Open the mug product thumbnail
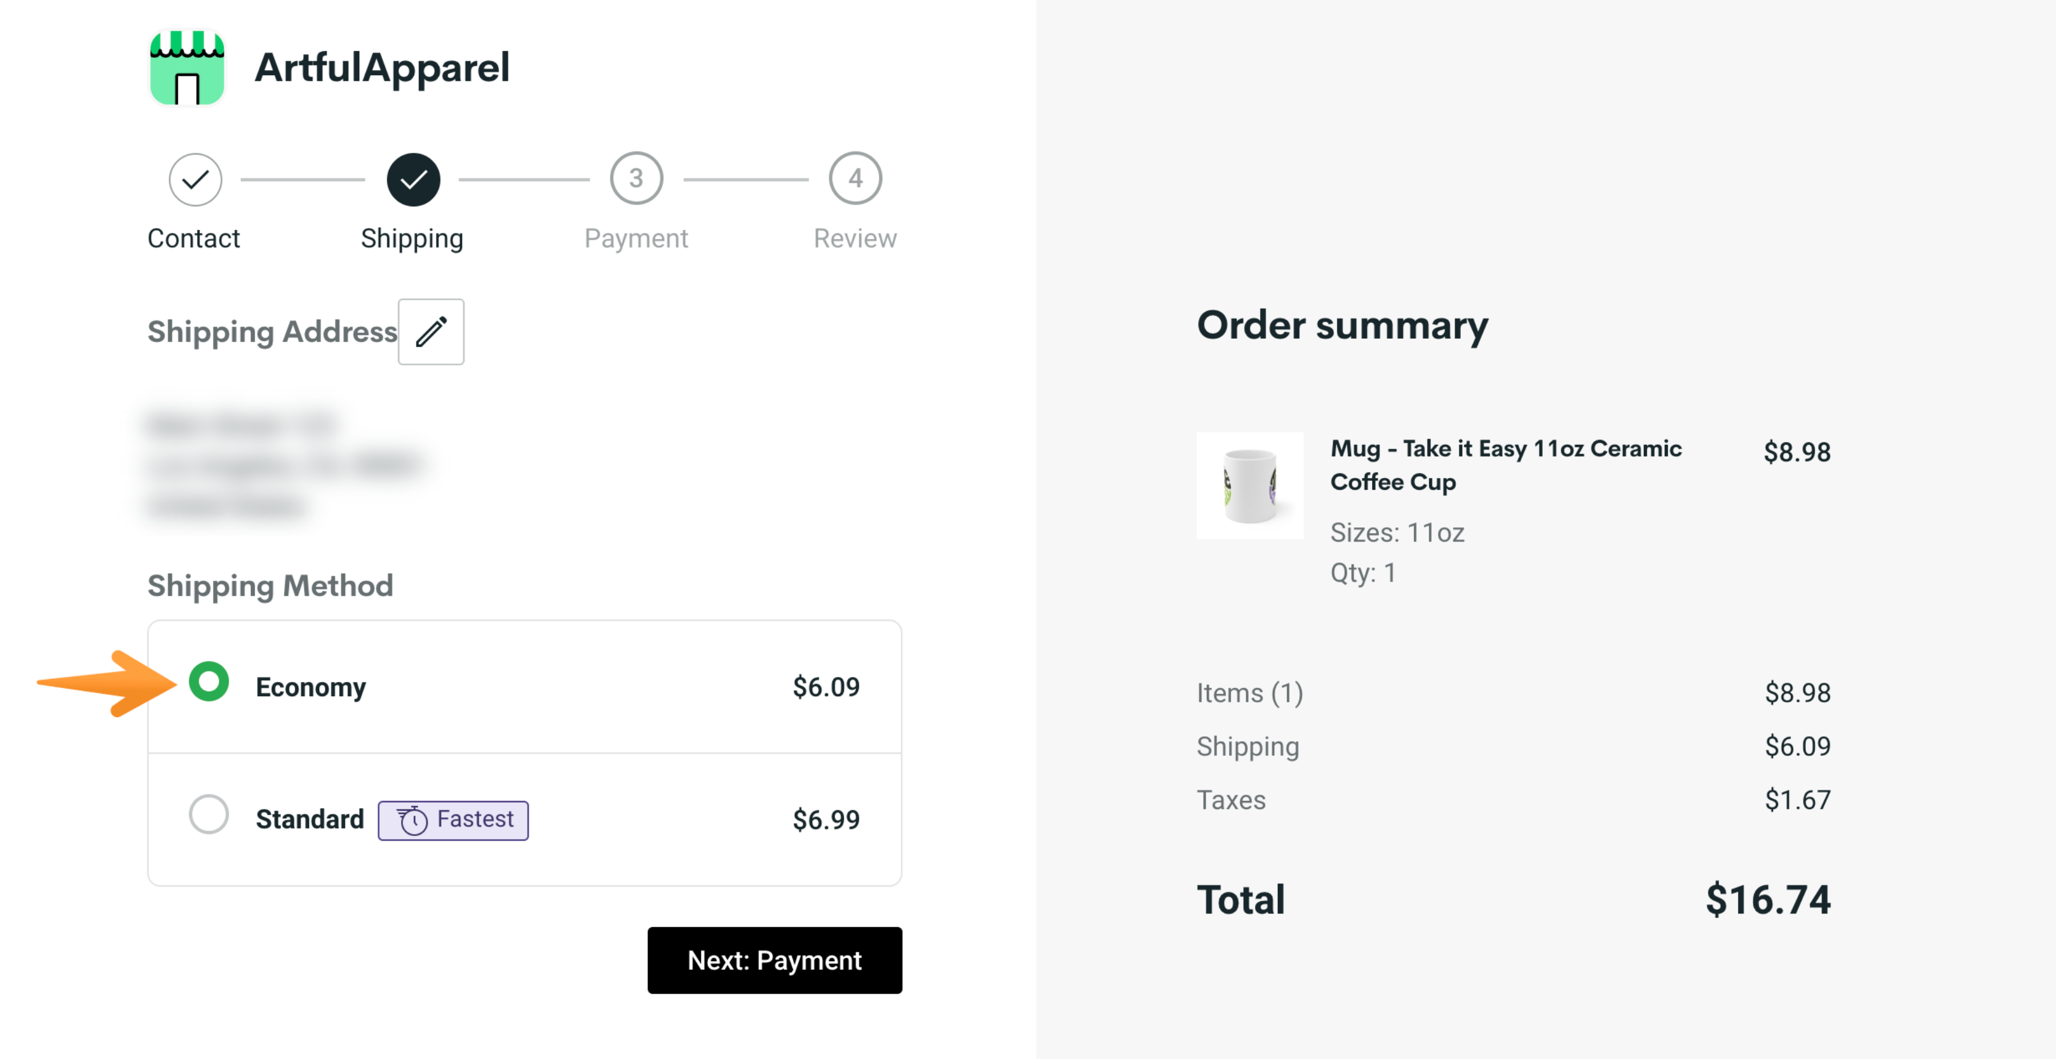 (1249, 485)
